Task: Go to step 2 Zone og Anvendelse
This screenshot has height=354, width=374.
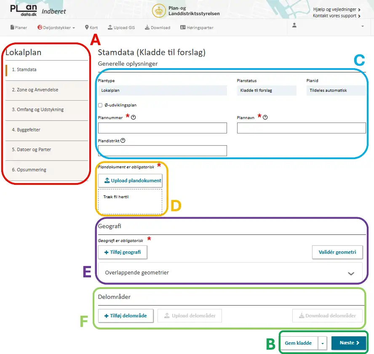Action: pyautogui.click(x=35, y=90)
